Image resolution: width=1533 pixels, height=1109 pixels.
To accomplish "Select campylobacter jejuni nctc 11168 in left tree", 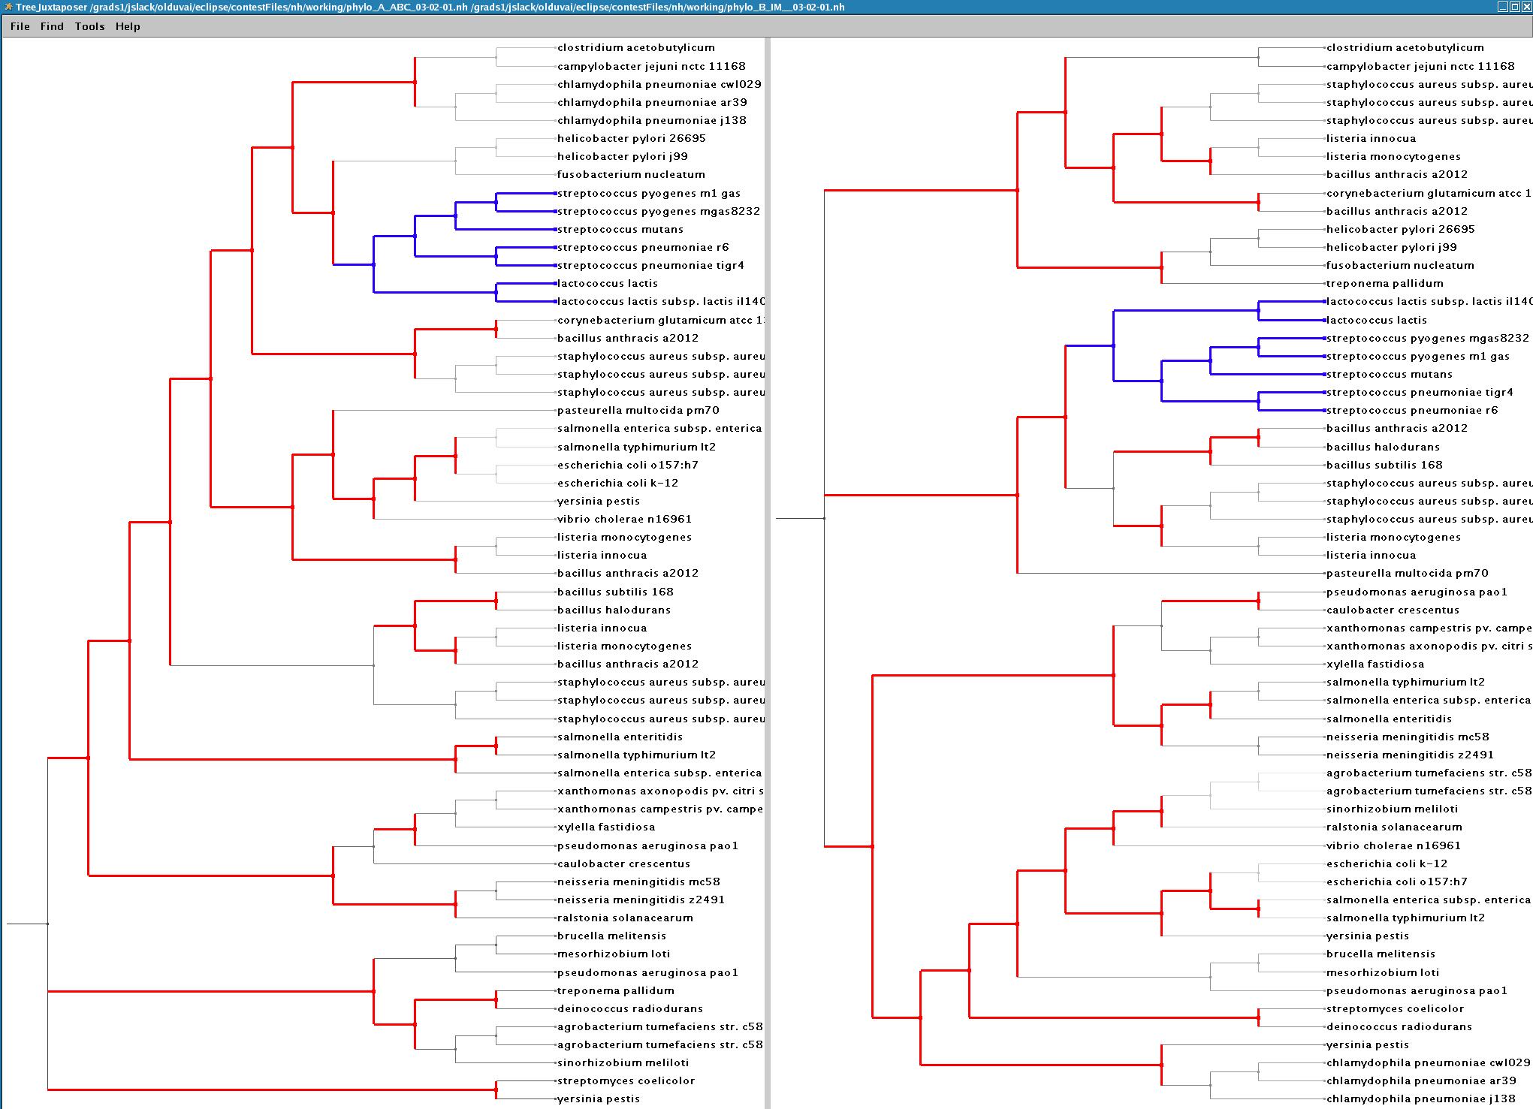I will (651, 66).
